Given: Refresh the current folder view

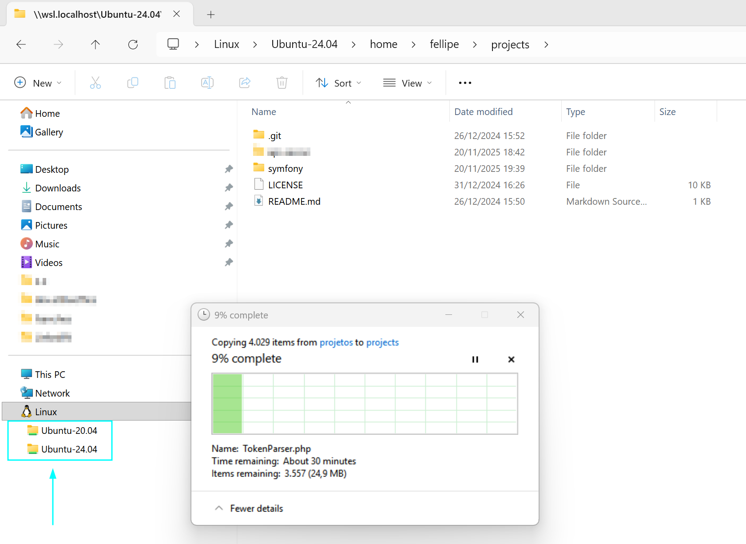Looking at the screenshot, I should [x=133, y=44].
